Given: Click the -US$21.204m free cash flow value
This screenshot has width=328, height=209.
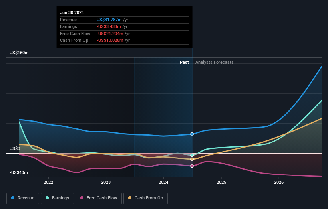Looking at the screenshot, I should click(110, 34).
